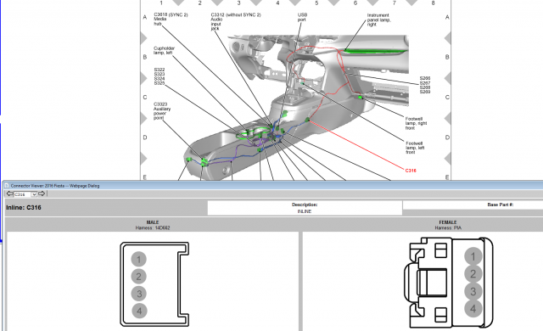Select pin 2 on the female connector
543x331 pixels.
point(473,274)
